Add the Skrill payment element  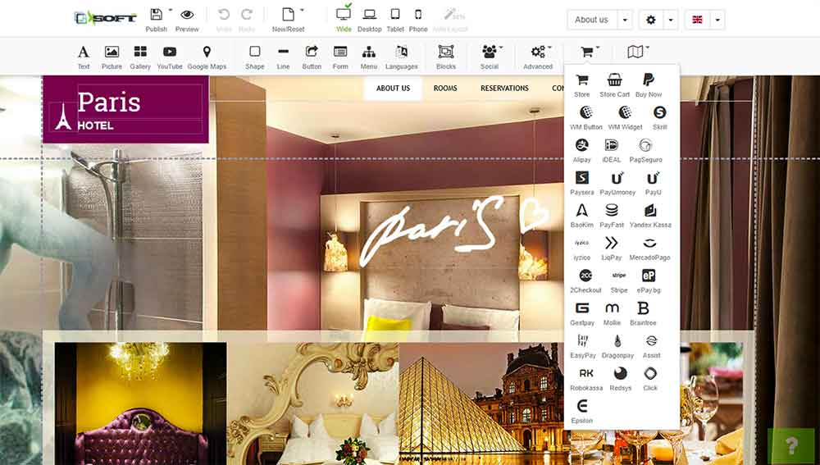coord(659,118)
